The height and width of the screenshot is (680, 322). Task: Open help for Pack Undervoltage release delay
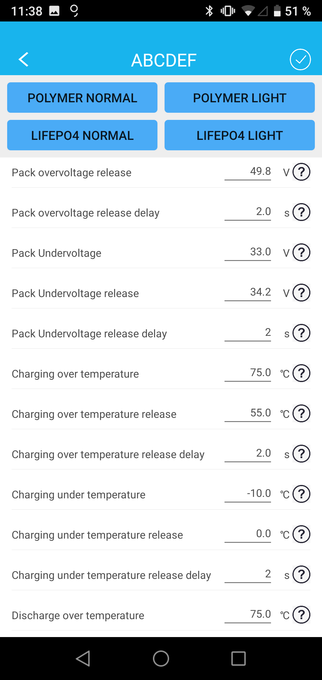301,333
